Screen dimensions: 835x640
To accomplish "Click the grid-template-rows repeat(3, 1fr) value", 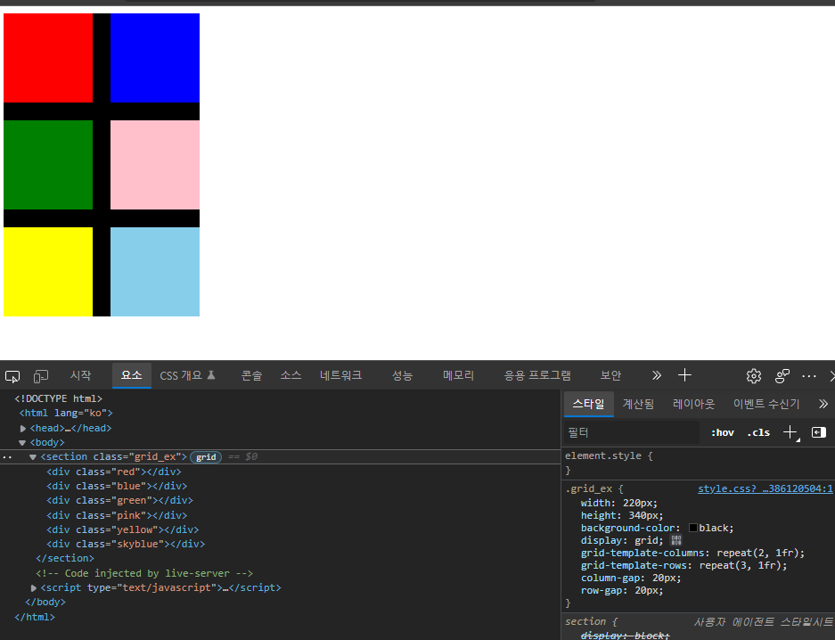I will [x=741, y=565].
